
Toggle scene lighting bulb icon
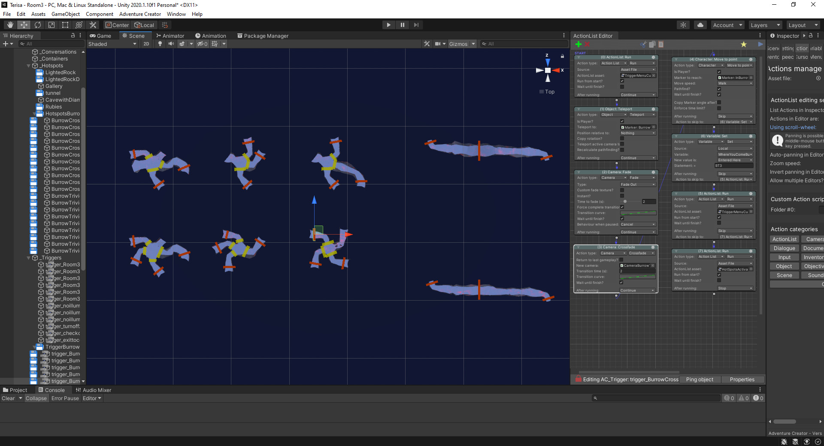tap(160, 44)
